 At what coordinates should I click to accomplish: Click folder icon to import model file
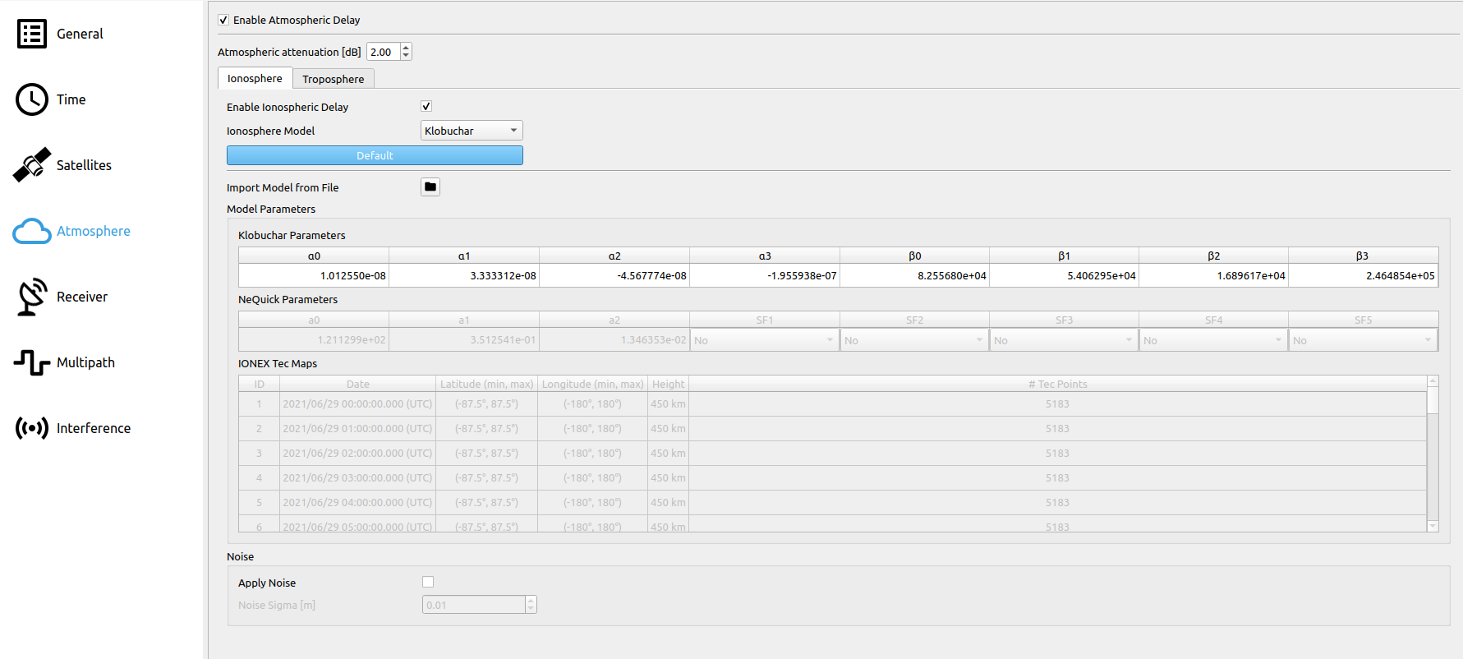coord(430,187)
